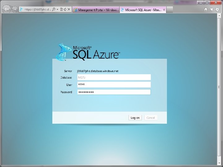The image size is (223, 167).
Task: Maximize the browser window
Action: pyautogui.click(x=207, y=2)
